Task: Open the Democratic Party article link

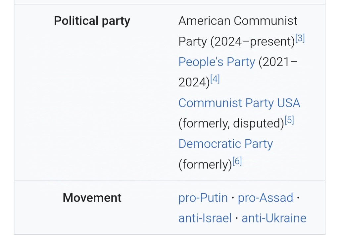Action: [x=225, y=144]
